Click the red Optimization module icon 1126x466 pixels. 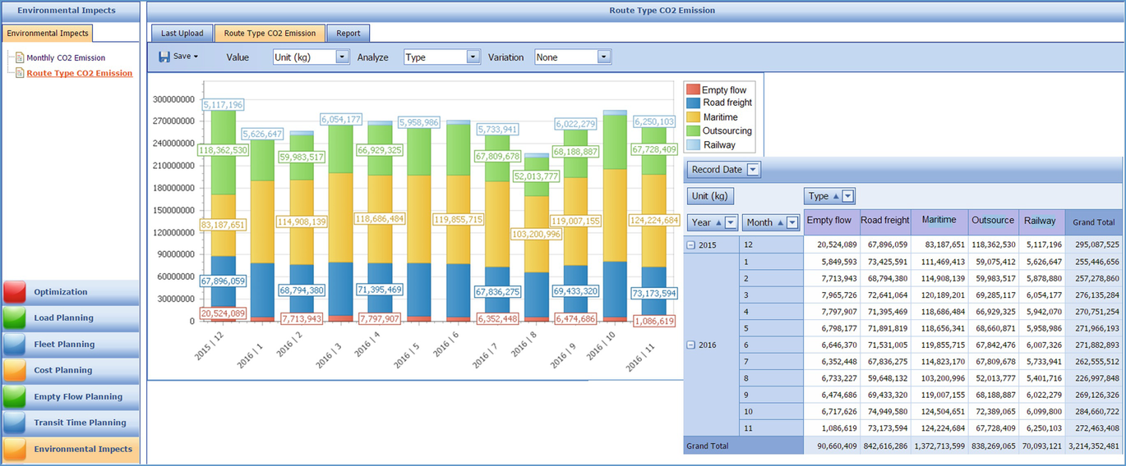click(15, 292)
